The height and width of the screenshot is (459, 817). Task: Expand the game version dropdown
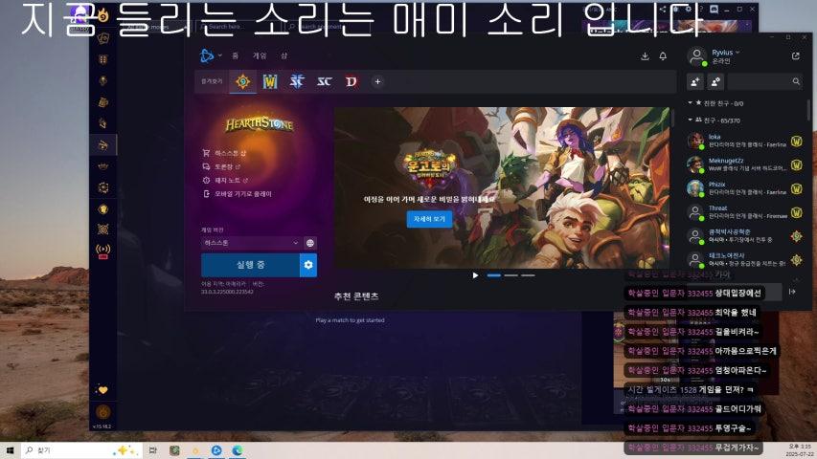tap(251, 243)
